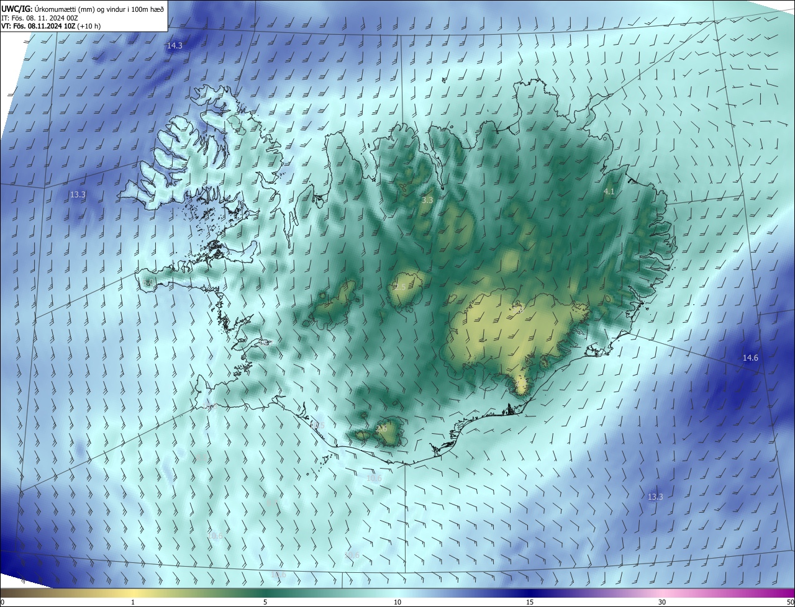Click the '50' tick label on the colorbar

[x=789, y=602]
